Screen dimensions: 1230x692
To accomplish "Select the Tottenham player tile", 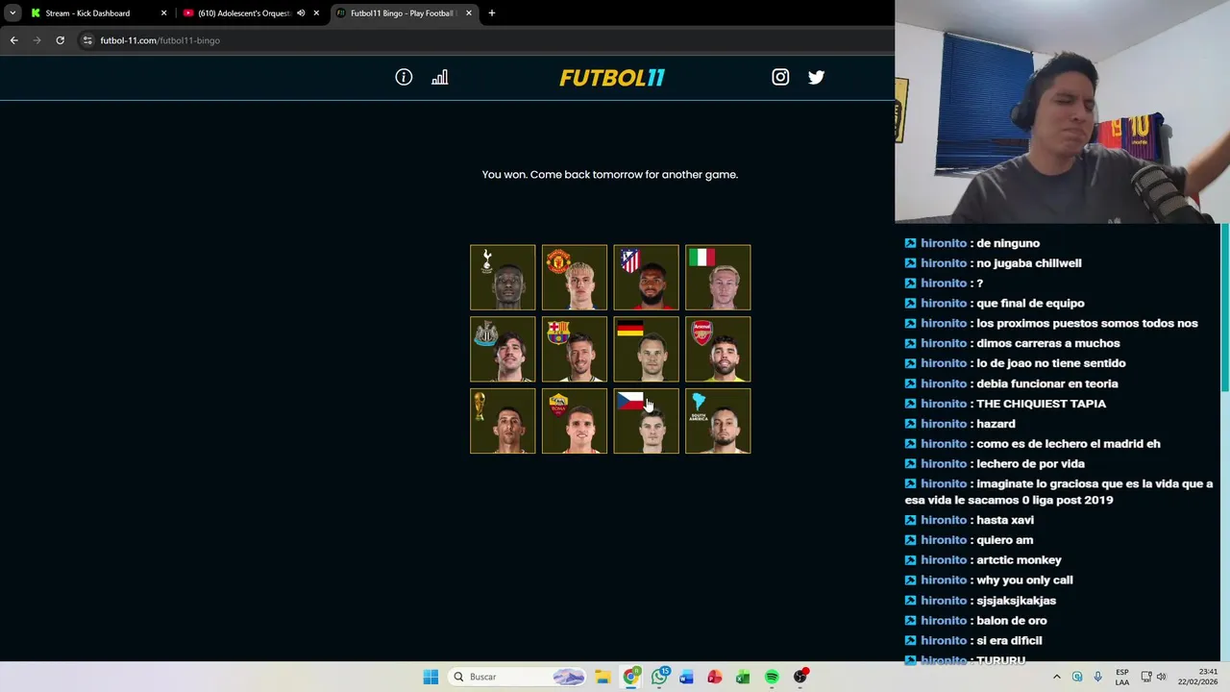I will (x=503, y=278).
